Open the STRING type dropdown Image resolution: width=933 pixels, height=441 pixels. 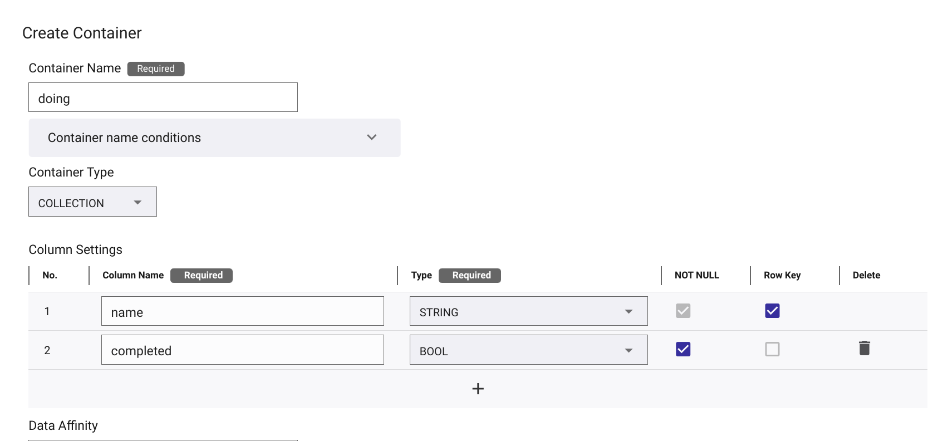(528, 311)
